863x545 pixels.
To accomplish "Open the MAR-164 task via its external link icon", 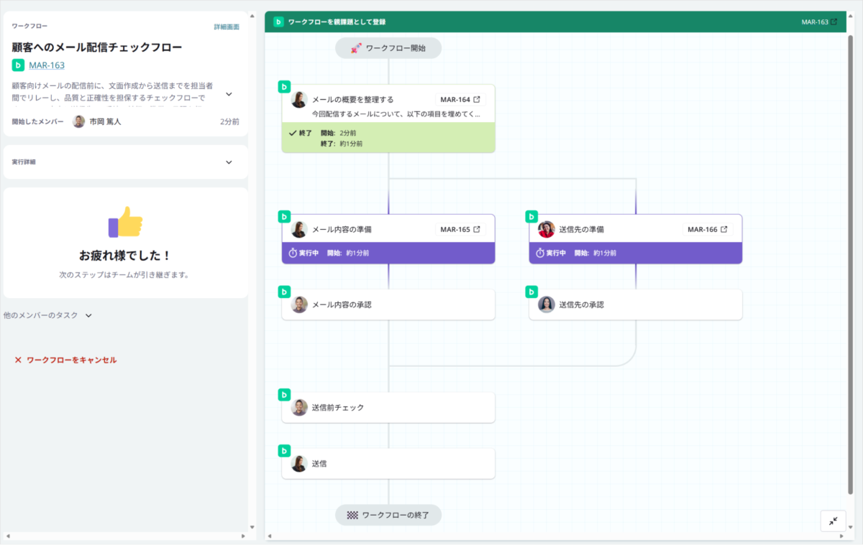I will click(x=476, y=100).
